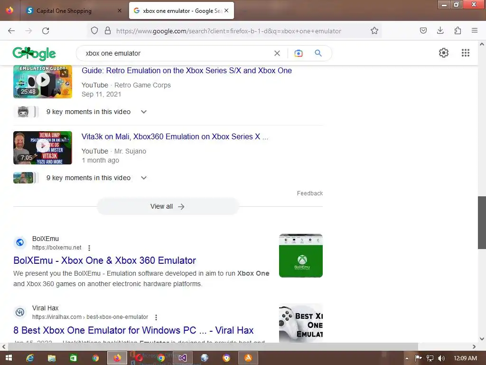Send Feedback on video results
This screenshot has height=365, width=486.
(309, 193)
